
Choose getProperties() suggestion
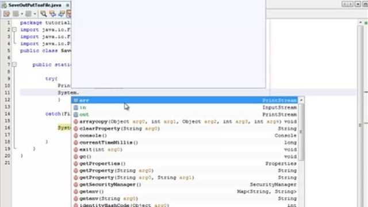[185, 163]
